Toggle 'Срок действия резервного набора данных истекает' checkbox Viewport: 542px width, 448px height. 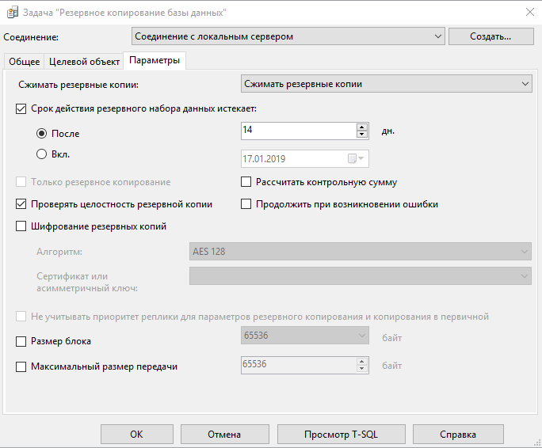[21, 108]
